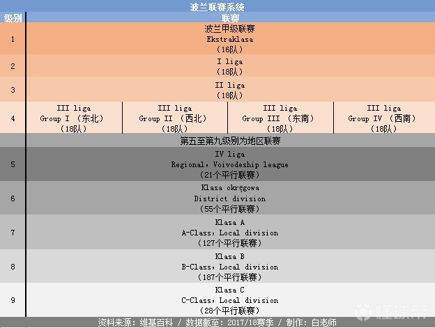The height and width of the screenshot is (328, 435).
Task: Select the Klasa B Local division cell
Action: click(229, 266)
